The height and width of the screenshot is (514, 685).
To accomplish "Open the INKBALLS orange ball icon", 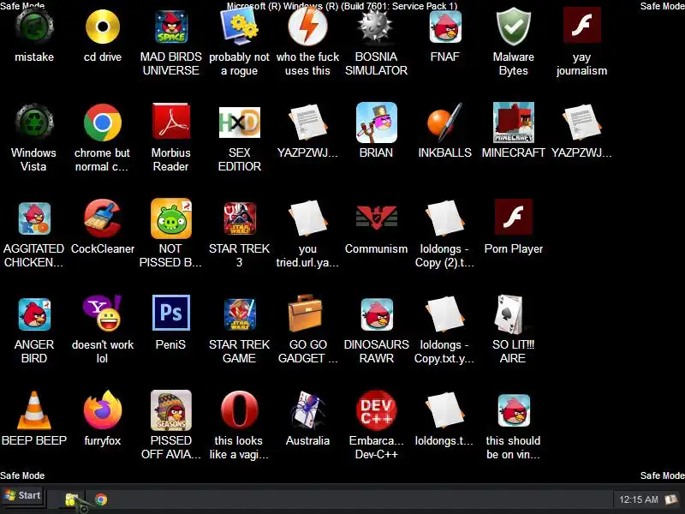I will 444,122.
